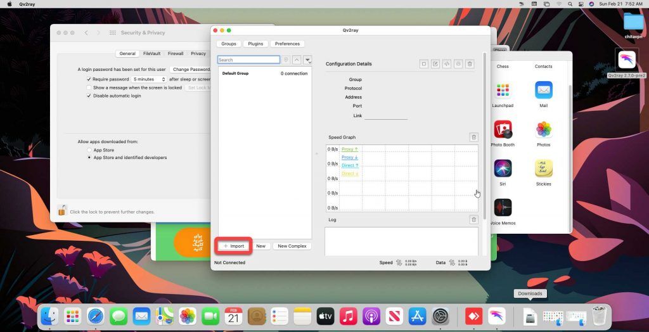Click the connection Search field
Viewport: 649px width, 332px height.
pos(248,60)
